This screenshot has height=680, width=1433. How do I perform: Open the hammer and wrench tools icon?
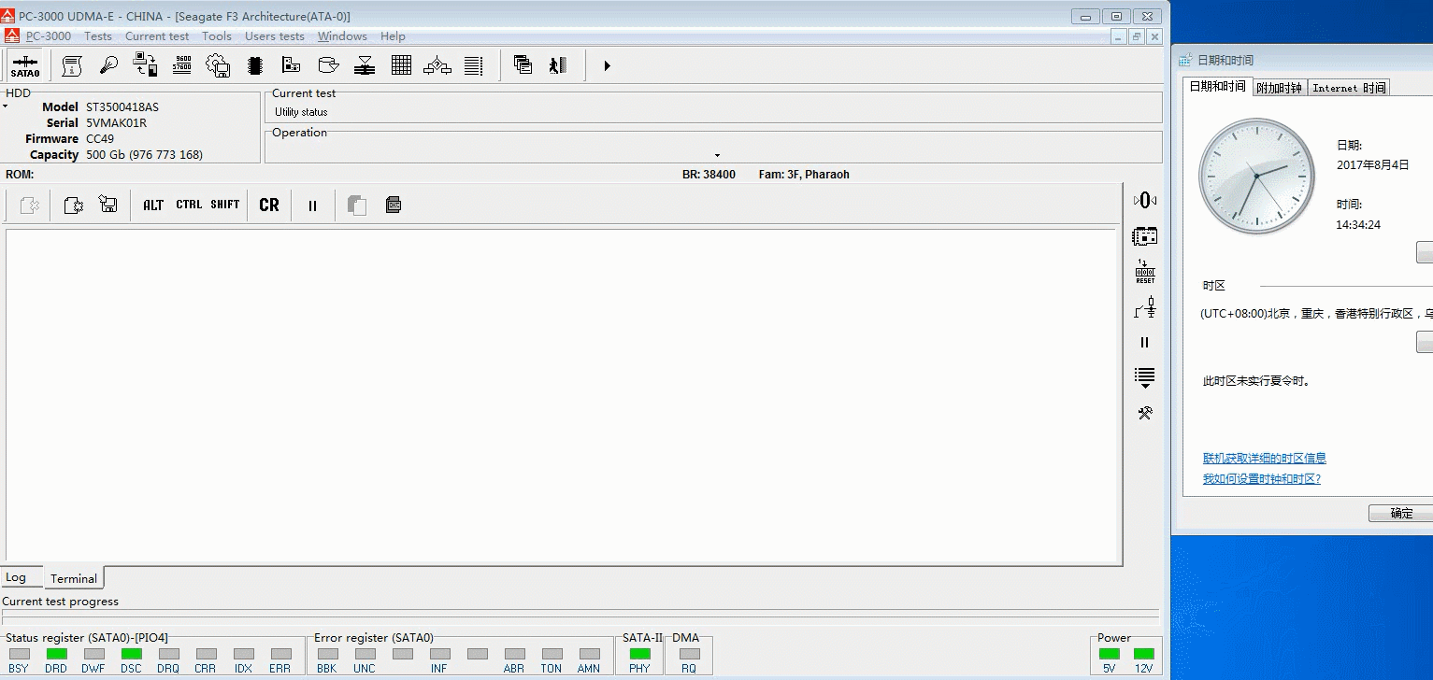click(1145, 413)
